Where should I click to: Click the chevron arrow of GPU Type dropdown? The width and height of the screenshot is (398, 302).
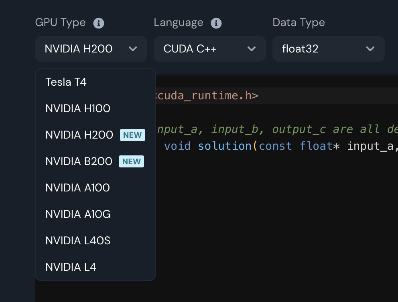point(133,48)
